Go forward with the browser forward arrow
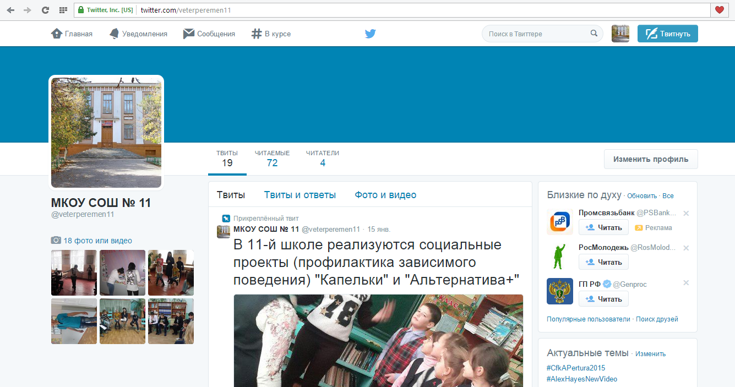 pos(28,10)
